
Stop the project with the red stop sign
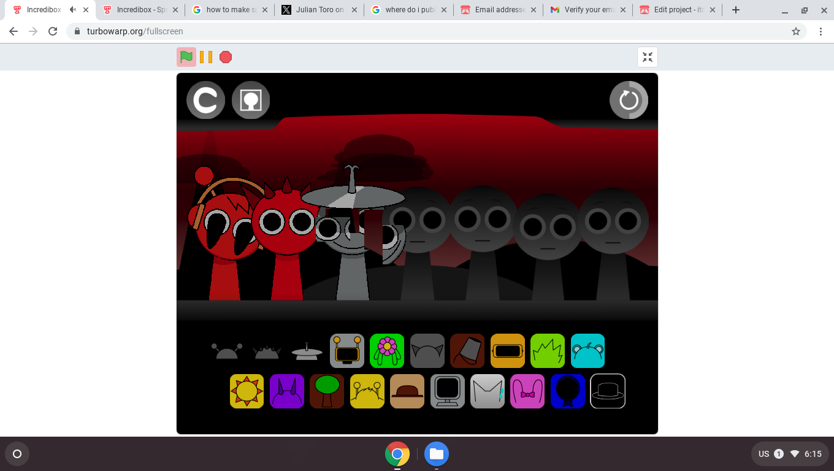tap(226, 57)
